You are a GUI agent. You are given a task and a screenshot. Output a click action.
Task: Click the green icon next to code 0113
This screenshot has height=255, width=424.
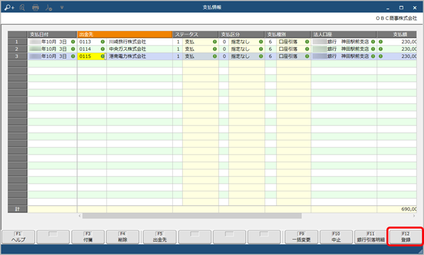[x=102, y=42]
